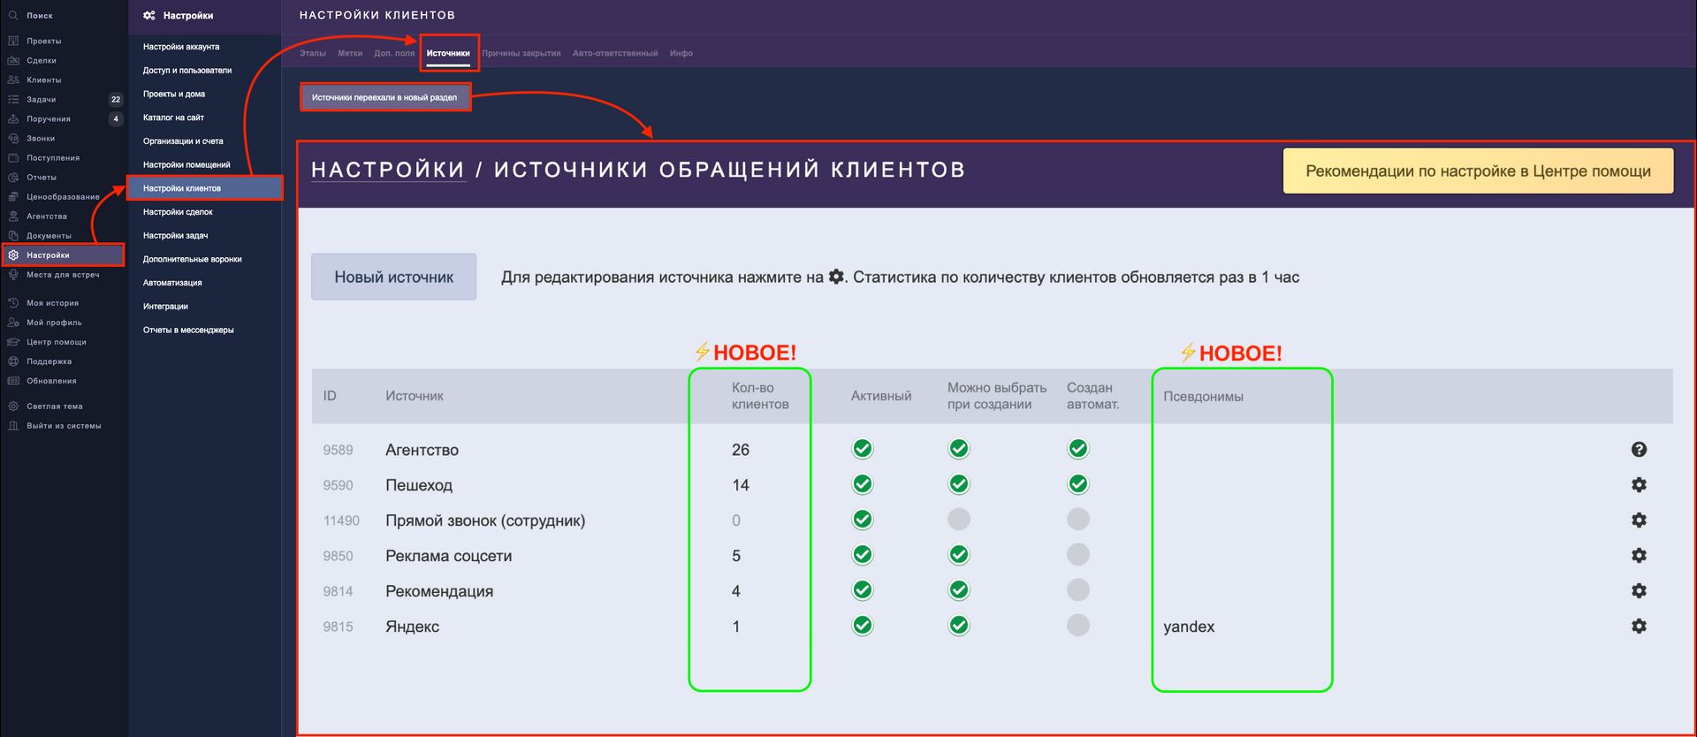Click 'Источники переехали в новый раздел' button
This screenshot has width=1697, height=737.
(384, 97)
